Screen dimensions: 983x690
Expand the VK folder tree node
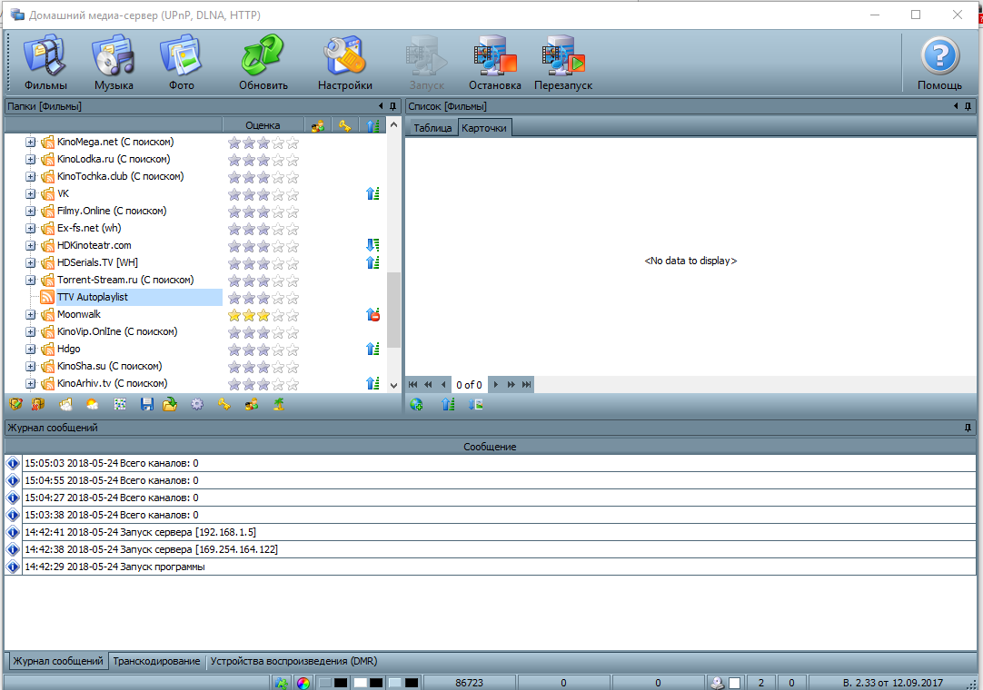point(30,194)
